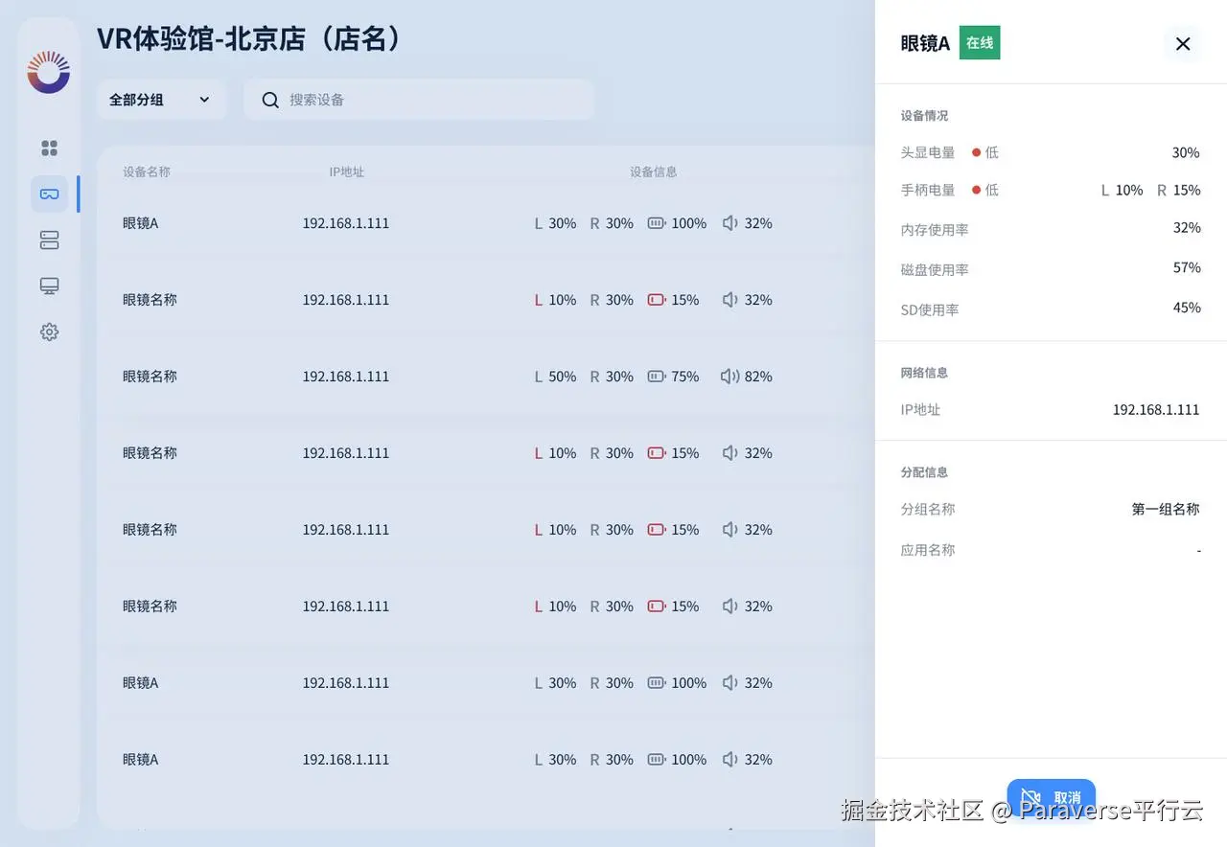Viewport: 1227px width, 847px height.
Task: Click the 取消 cancel button
Action: pyautogui.click(x=1052, y=797)
